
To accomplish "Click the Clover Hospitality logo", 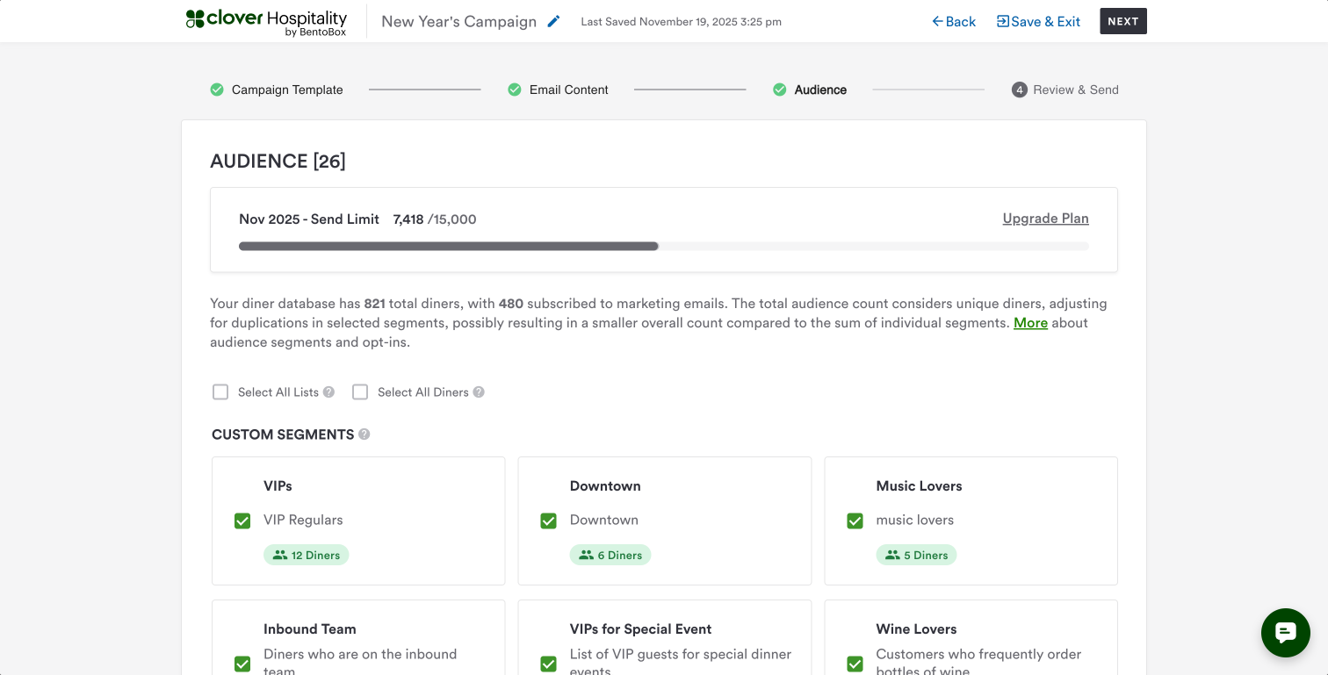I will (266, 22).
